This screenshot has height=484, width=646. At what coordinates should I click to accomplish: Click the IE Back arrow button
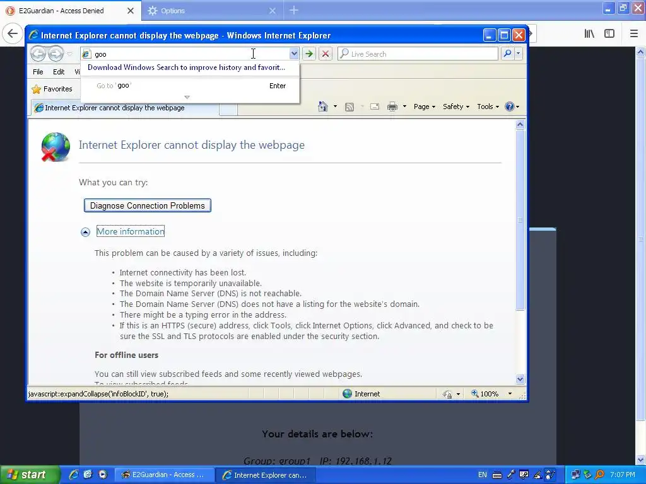38,54
